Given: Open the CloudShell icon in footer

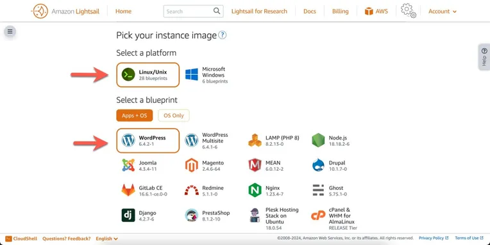Looking at the screenshot, I should [x=8, y=239].
